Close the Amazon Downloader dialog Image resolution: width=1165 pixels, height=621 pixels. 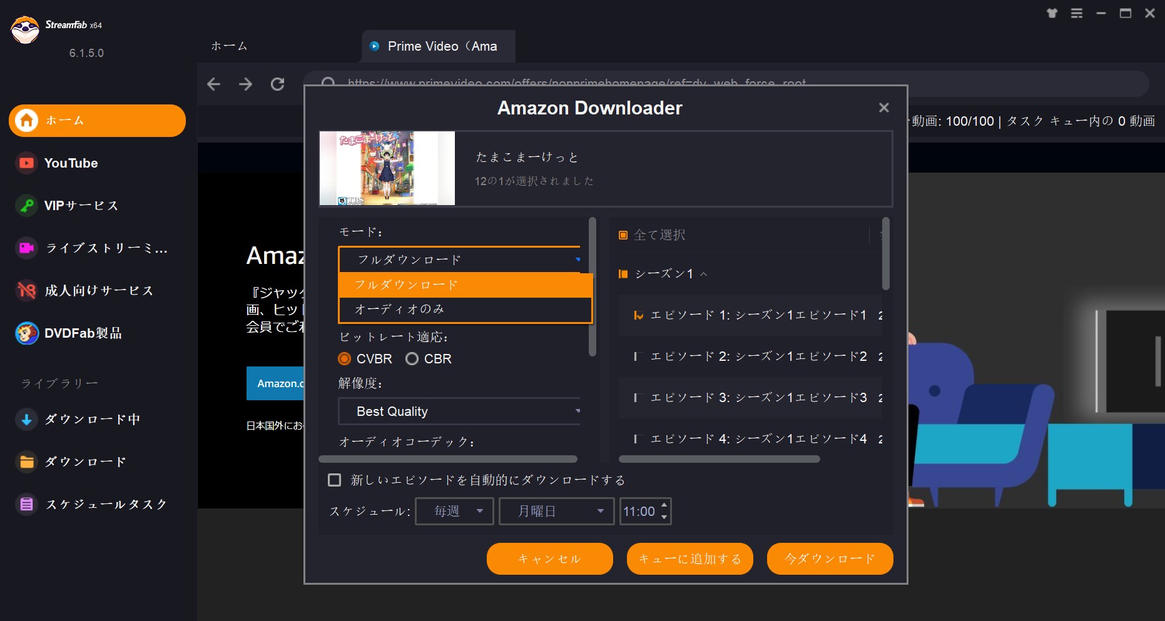[x=883, y=108]
